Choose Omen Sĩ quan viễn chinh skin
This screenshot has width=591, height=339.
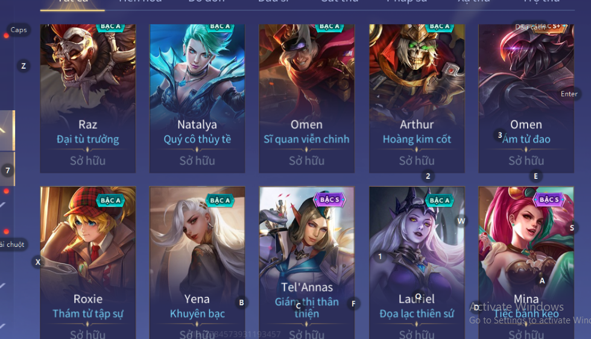click(x=306, y=99)
